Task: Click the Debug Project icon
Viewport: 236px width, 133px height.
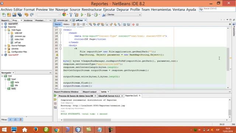Action: 89,15
